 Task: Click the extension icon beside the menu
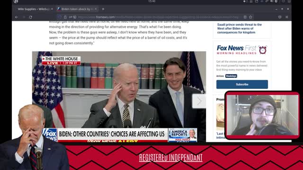[x=280, y=17]
